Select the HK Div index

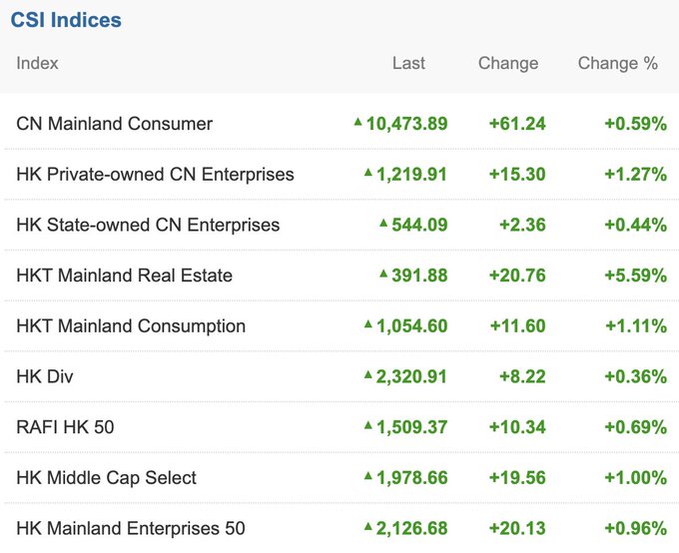[45, 376]
